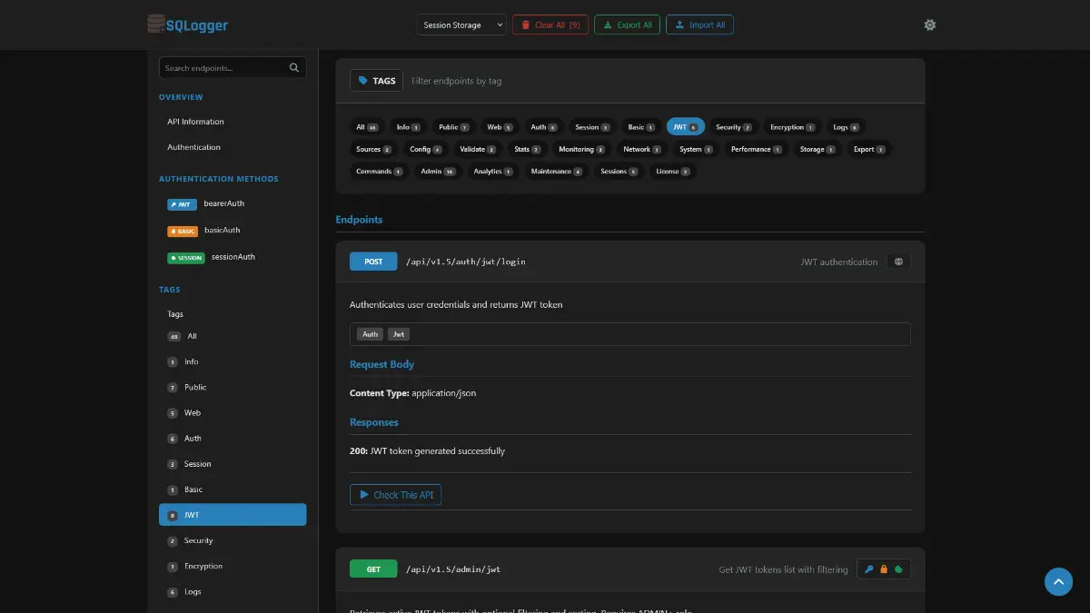Select the Sessions tag chip
1090x613 pixels.
pos(619,171)
